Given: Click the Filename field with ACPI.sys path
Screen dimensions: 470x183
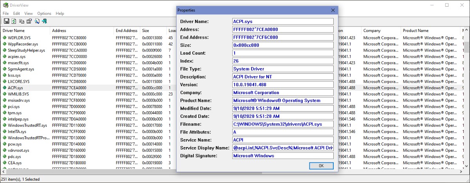Looking at the screenshot, I should tap(283, 124).
